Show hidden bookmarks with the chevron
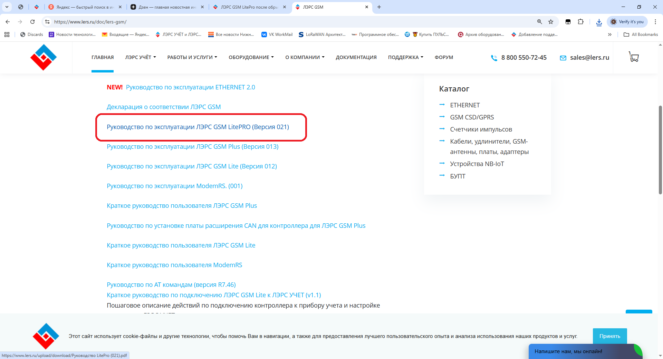Viewport: 663px width, 359px height. [x=609, y=35]
